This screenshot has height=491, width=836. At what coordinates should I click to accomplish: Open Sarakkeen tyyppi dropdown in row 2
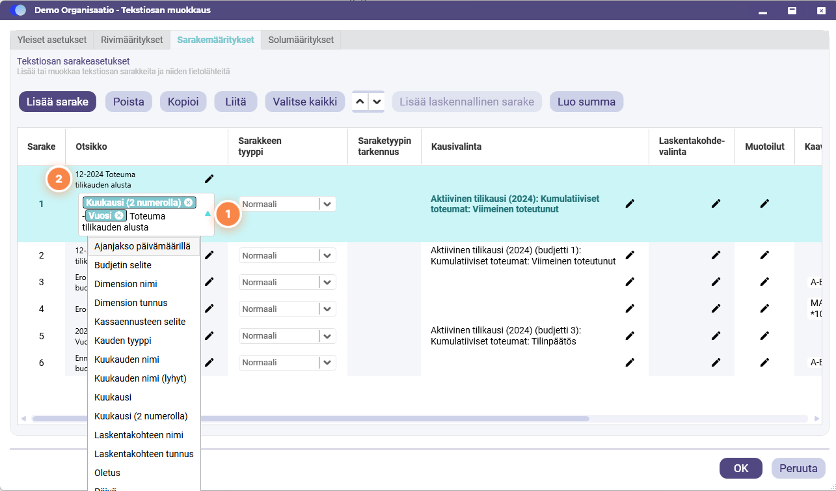pos(327,255)
